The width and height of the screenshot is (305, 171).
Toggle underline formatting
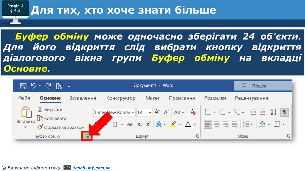tap(115, 124)
